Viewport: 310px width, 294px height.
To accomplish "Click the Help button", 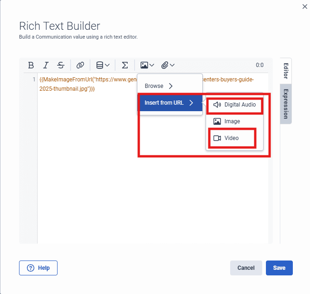I will click(x=38, y=268).
